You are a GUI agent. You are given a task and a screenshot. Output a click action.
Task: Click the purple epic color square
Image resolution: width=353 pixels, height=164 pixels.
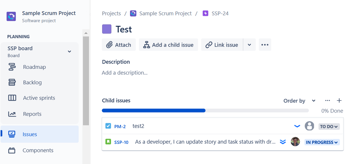click(x=107, y=29)
